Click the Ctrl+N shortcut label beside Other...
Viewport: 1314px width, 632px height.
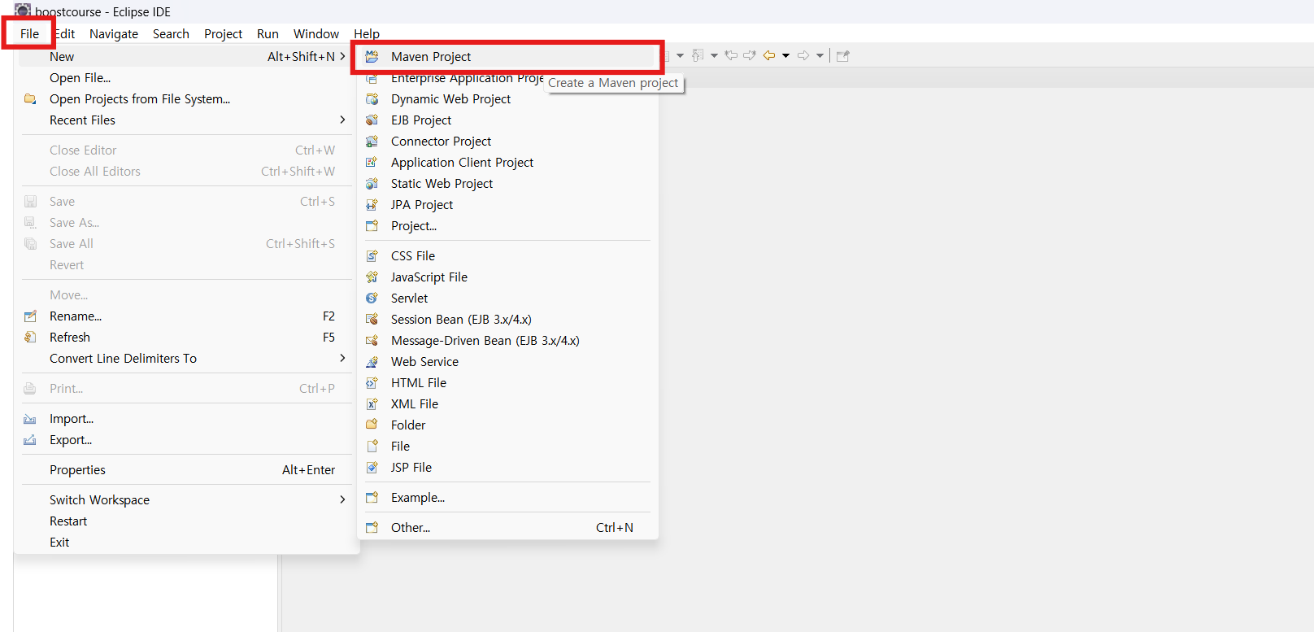click(x=615, y=528)
